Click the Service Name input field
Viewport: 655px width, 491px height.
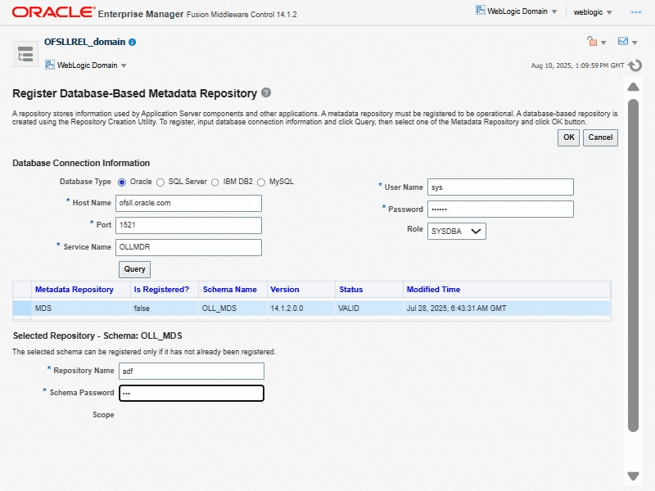[188, 247]
